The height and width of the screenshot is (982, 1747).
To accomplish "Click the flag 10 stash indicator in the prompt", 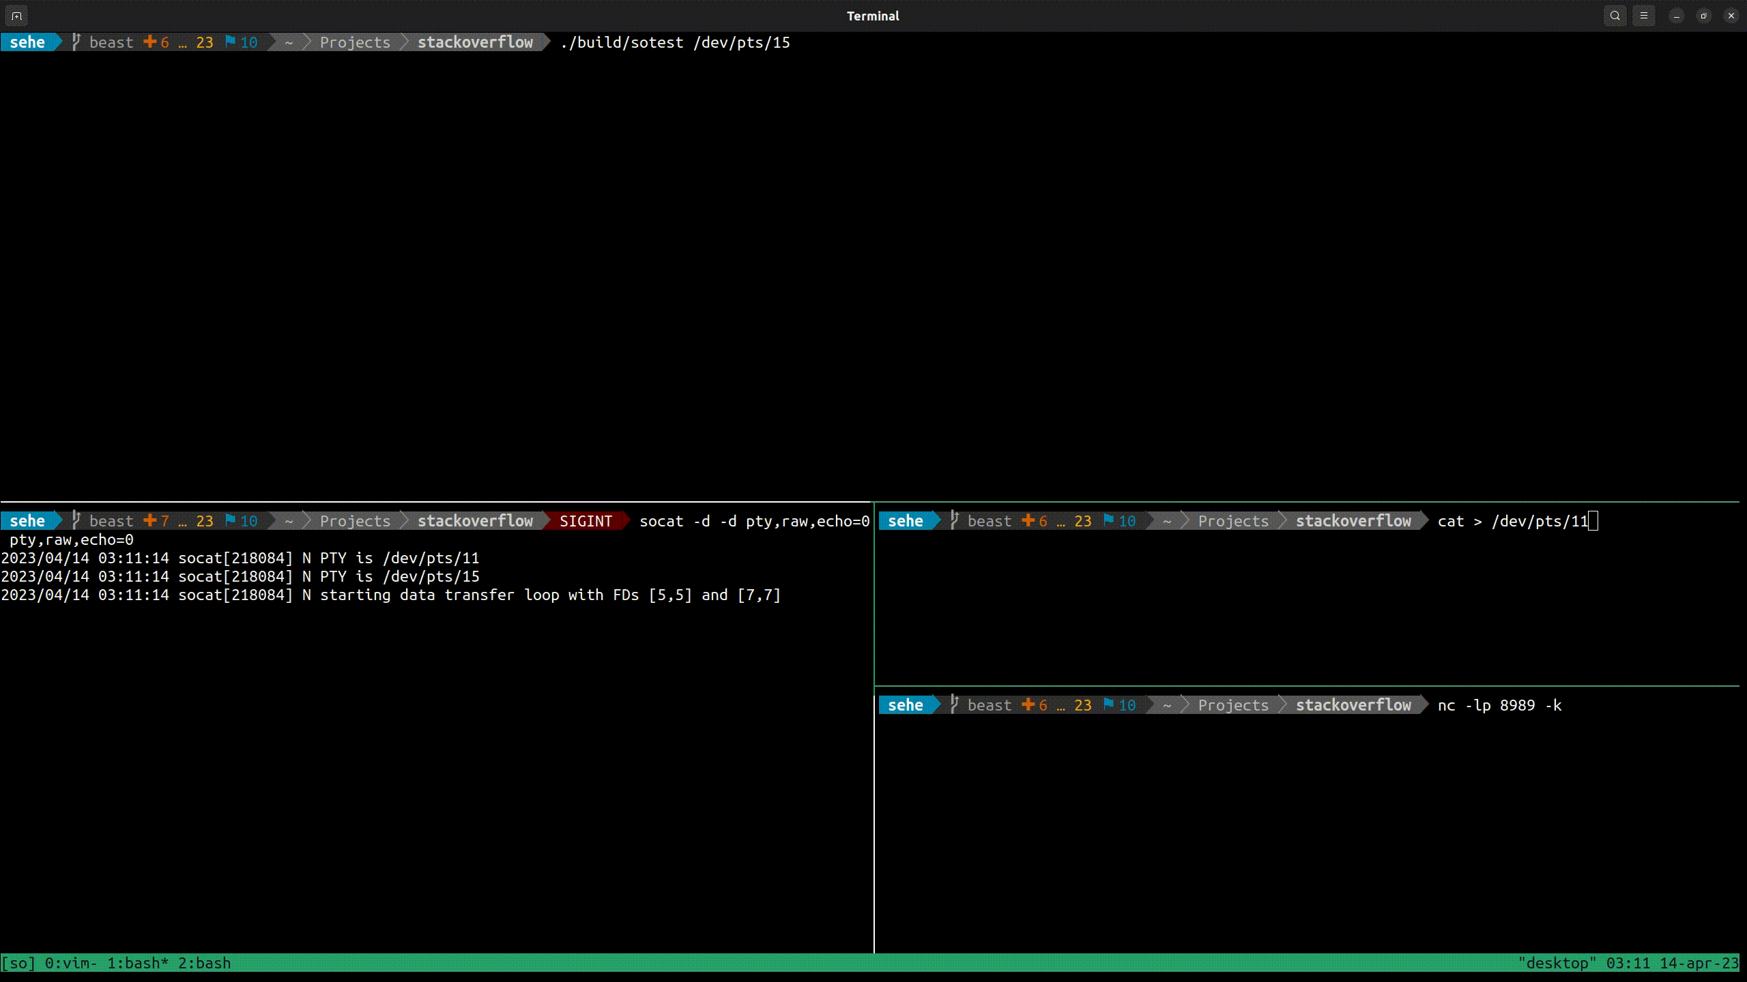I will (x=242, y=42).
